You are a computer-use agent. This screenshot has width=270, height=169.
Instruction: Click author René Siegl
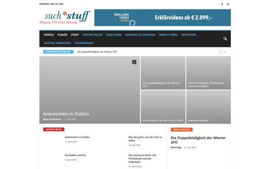tap(176, 147)
